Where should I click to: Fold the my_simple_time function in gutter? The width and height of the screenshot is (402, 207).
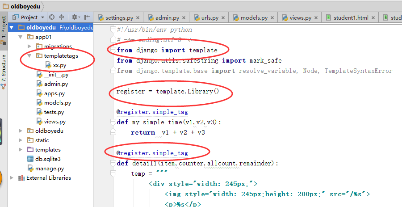(113, 122)
